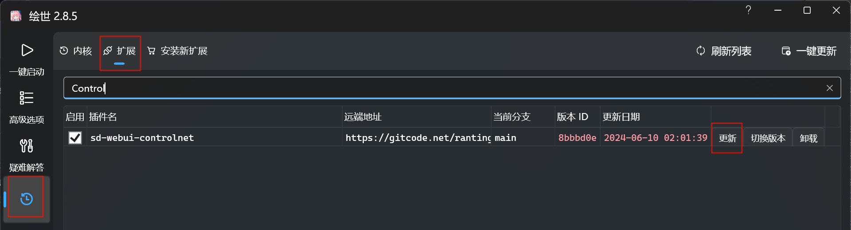Switch to the 内核 tab
This screenshot has width=851, height=230.
(76, 51)
